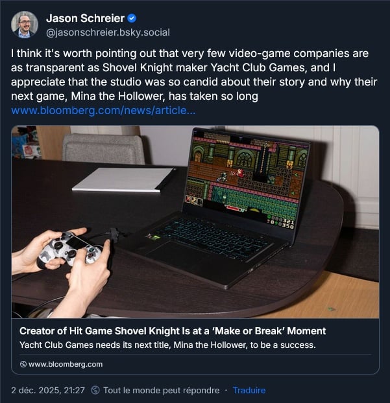390x403 pixels.
Task: Click the reply-settings icon beside the timestamp
Action: pos(95,390)
